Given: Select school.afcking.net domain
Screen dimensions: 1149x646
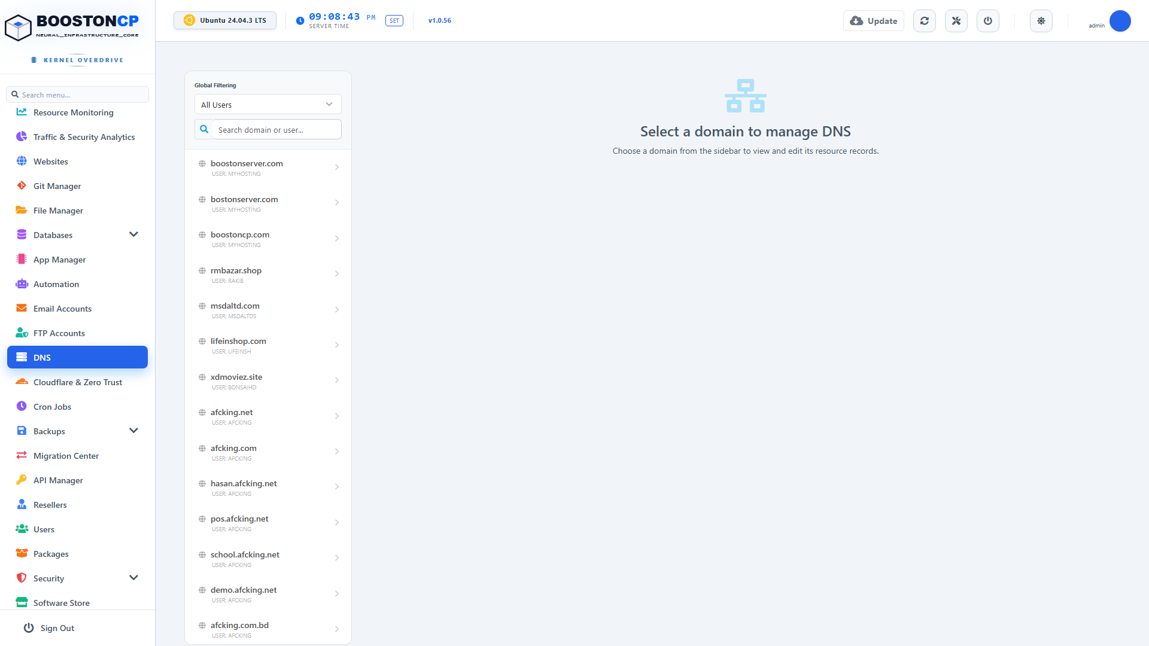Looking at the screenshot, I should point(268,559).
